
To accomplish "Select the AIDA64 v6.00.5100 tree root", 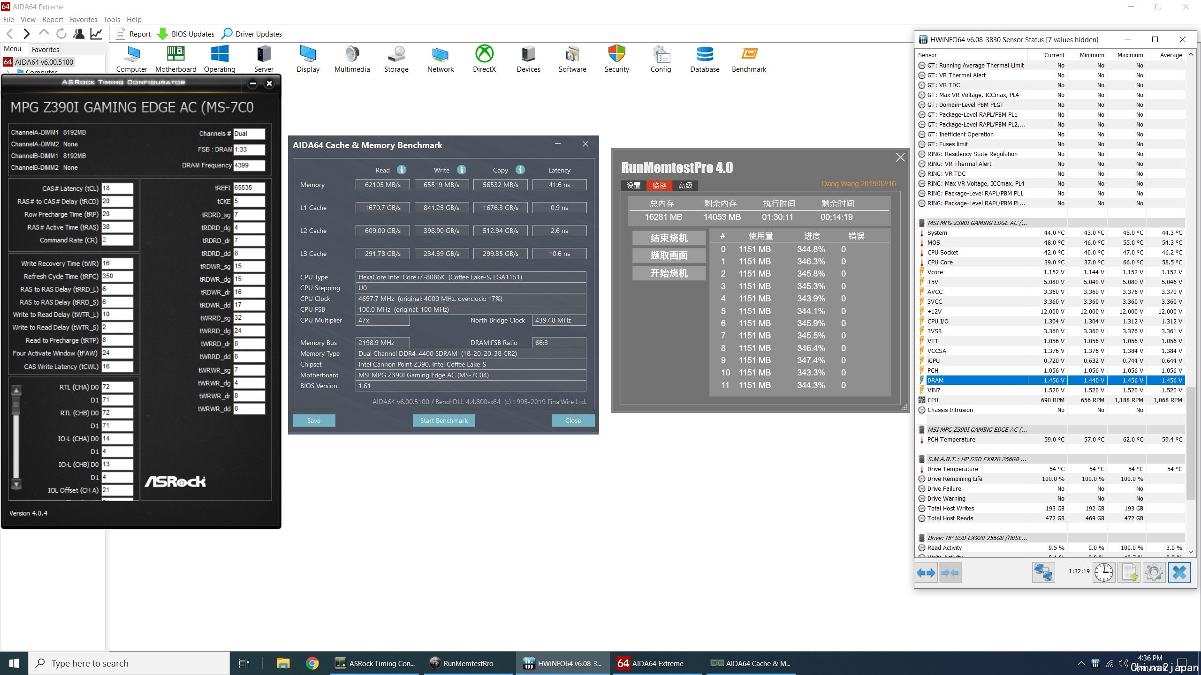I will click(39, 62).
